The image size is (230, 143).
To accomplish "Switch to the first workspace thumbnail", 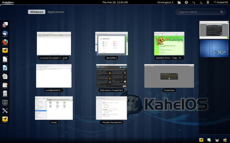I will (x=214, y=30).
